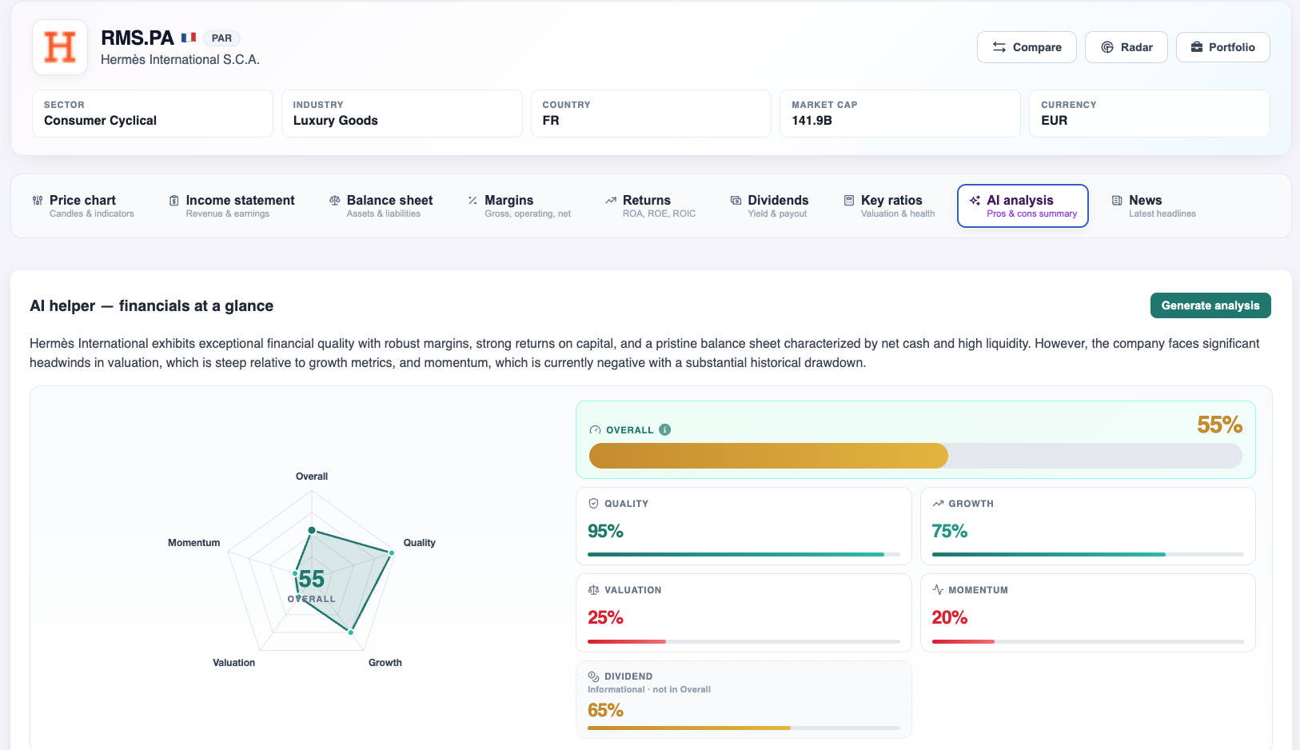Click the document icon on Income statement tab
Screen dimensions: 1300x750
click(x=174, y=201)
